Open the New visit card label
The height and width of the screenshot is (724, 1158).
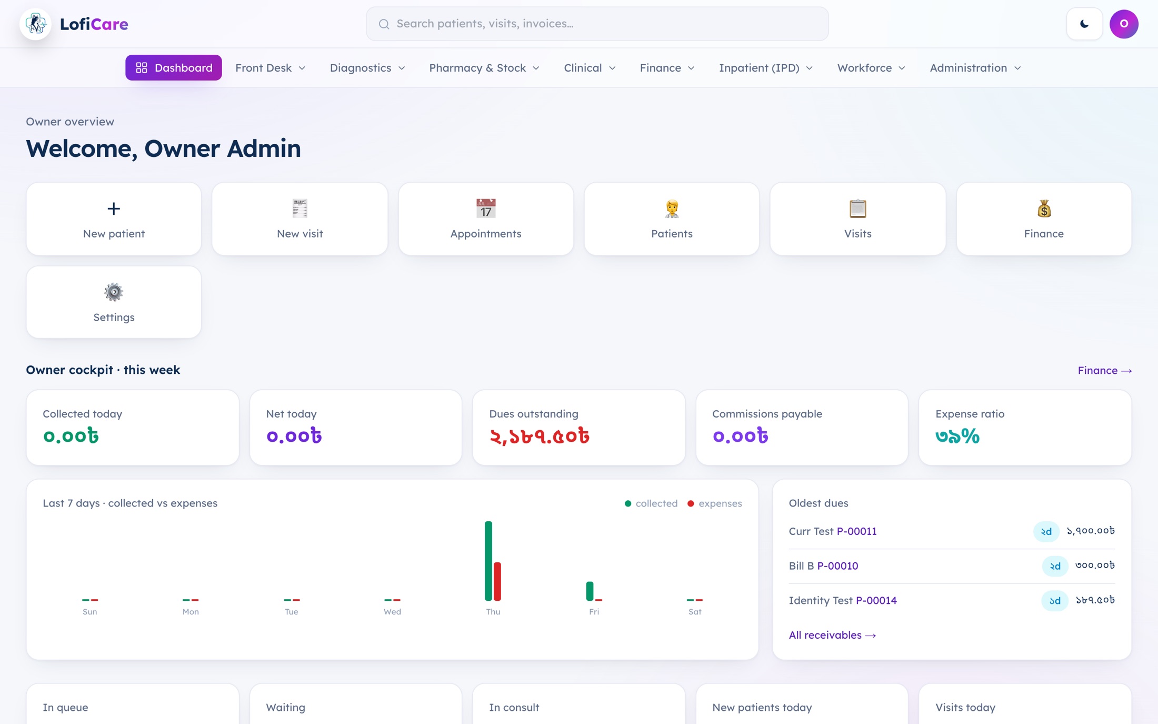[300, 234]
